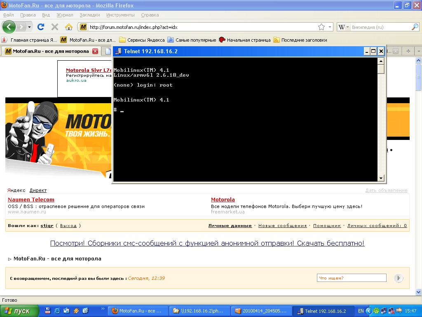Open the Файл menu
Screen dimensions: 422x317
tap(8, 15)
